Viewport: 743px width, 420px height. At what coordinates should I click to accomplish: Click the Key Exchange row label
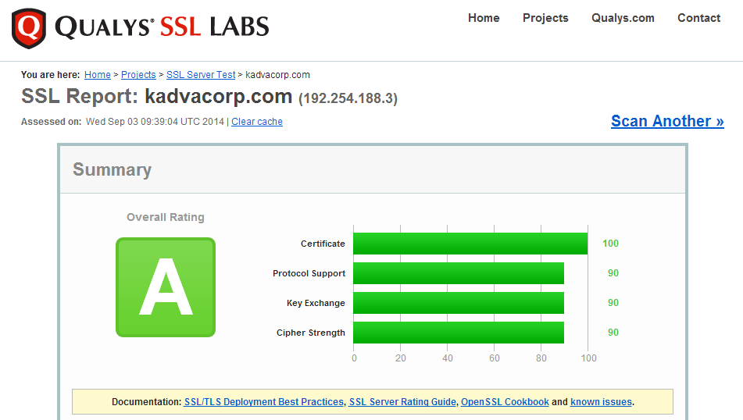pyautogui.click(x=316, y=303)
